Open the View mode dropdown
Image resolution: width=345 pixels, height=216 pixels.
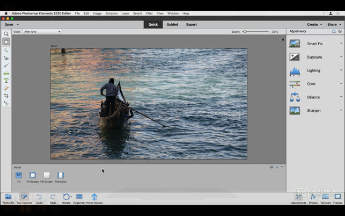point(42,32)
